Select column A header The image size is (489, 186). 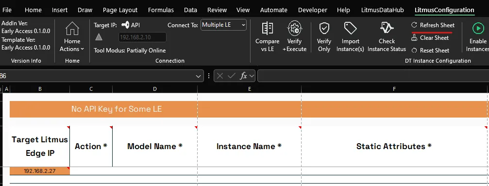pyautogui.click(x=6, y=89)
